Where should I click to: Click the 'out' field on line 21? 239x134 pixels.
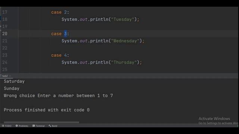(83, 41)
